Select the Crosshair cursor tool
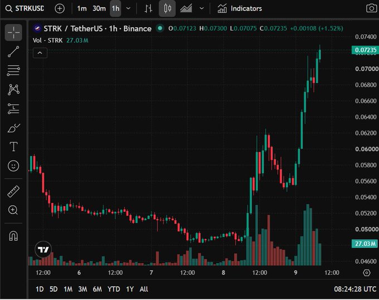The image size is (379, 300). (13, 32)
